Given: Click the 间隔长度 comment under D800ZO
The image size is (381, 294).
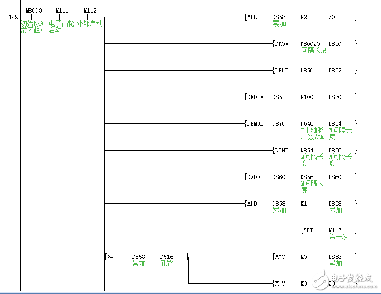Looking at the screenshot, I should click(x=314, y=50).
